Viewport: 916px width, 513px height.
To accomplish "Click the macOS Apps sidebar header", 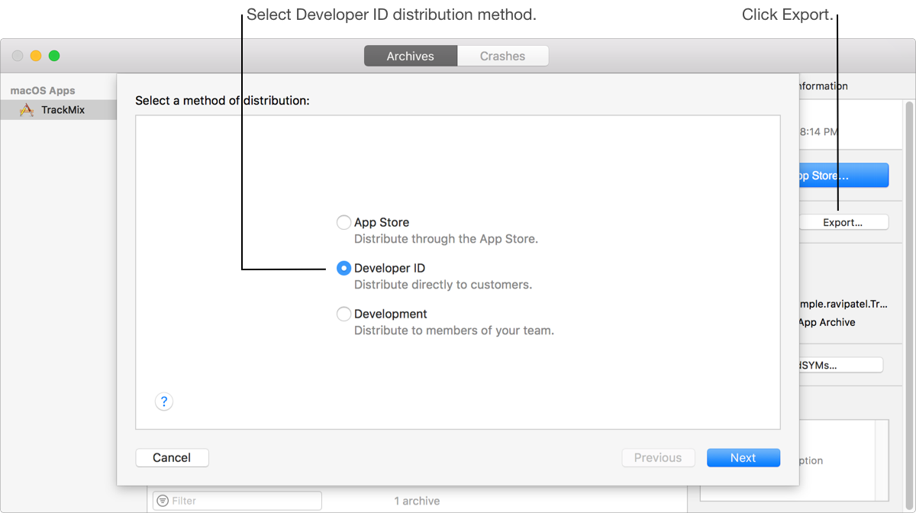I will [x=43, y=91].
